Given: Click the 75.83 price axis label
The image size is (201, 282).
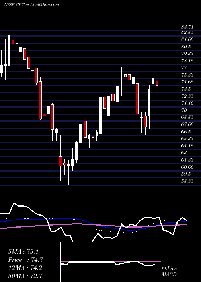Looking at the screenshot, I should (x=187, y=75).
